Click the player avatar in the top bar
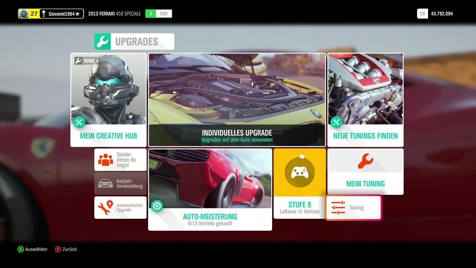The height and width of the screenshot is (268, 476). coord(23,14)
